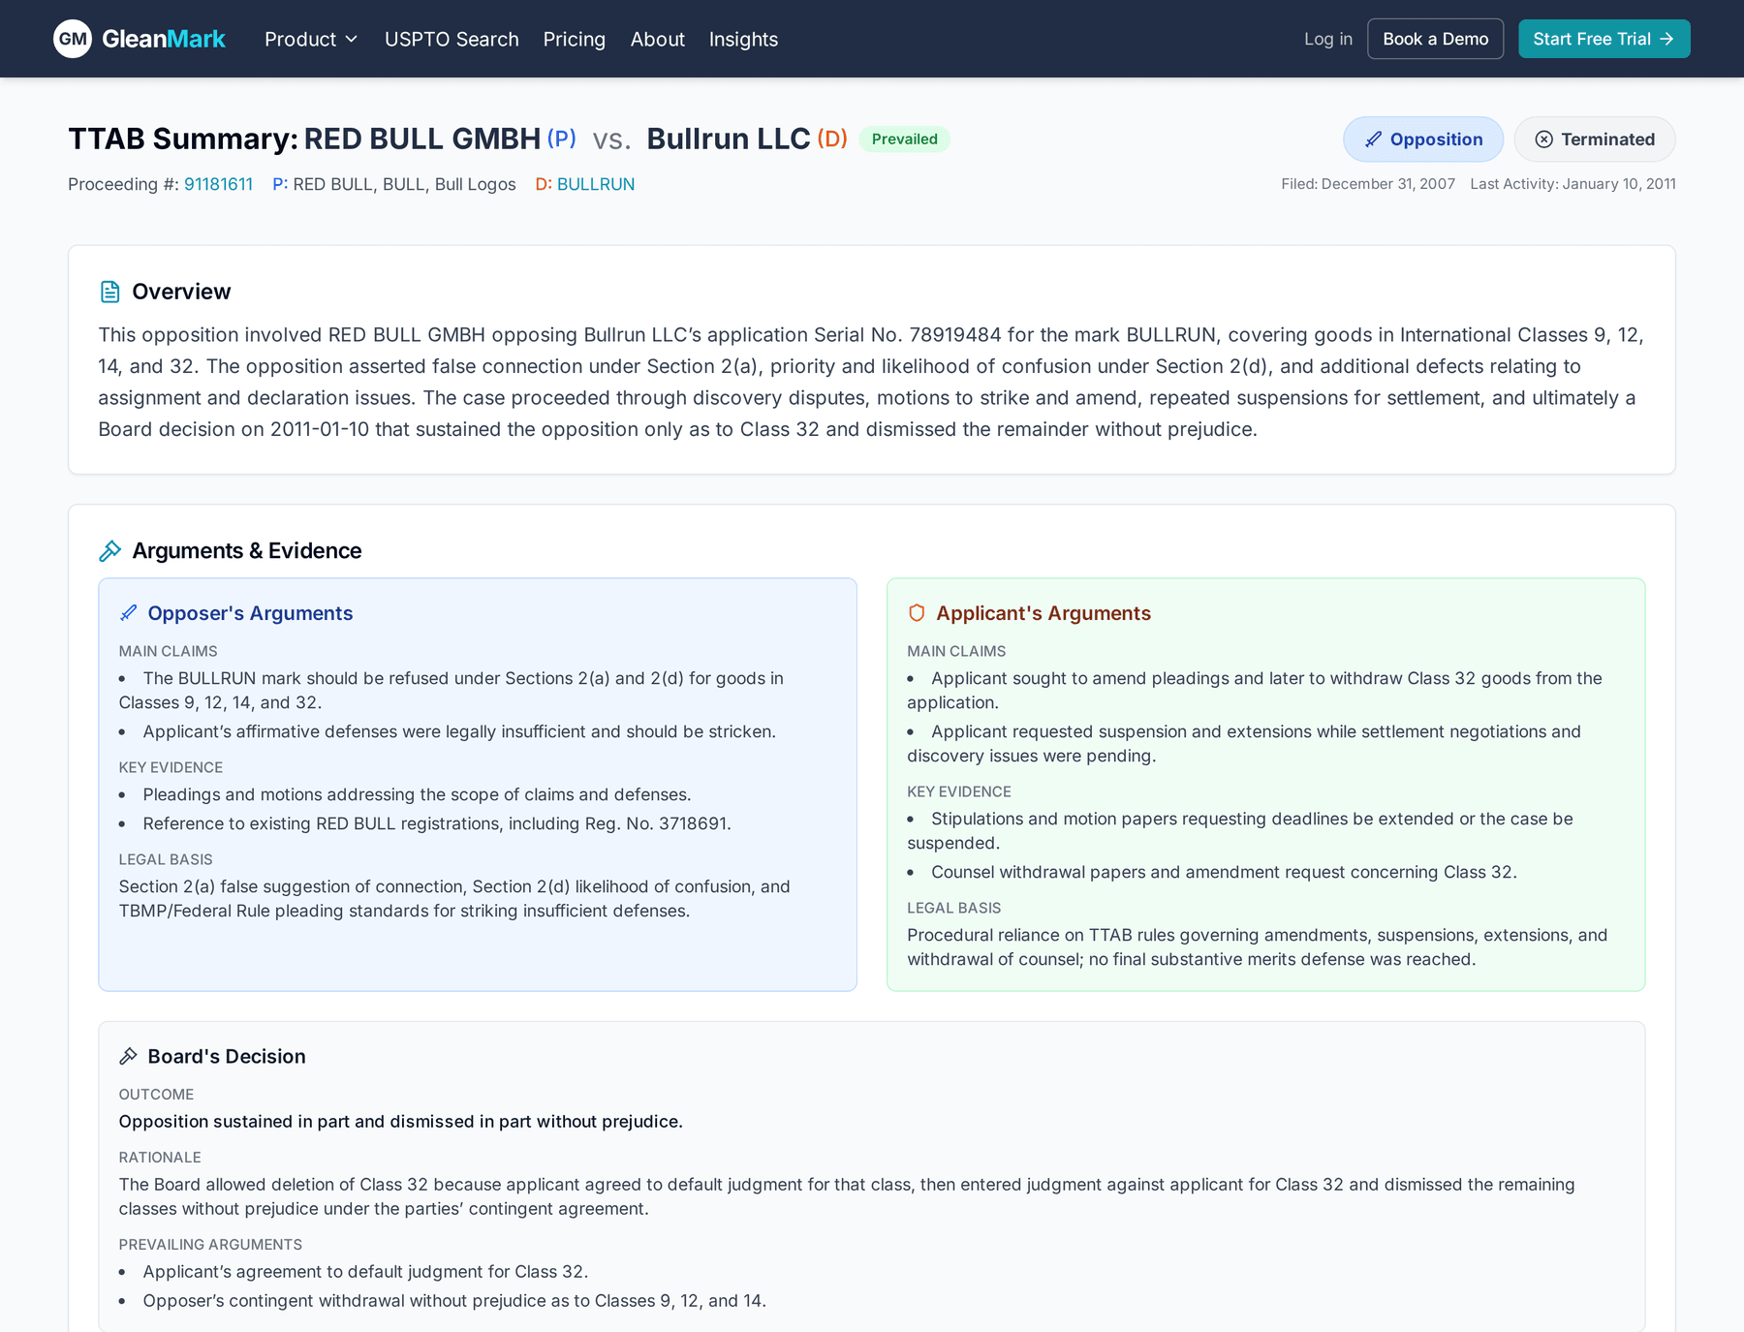
Task: Click the Applicant's Arguments heading
Action: 1043,613
